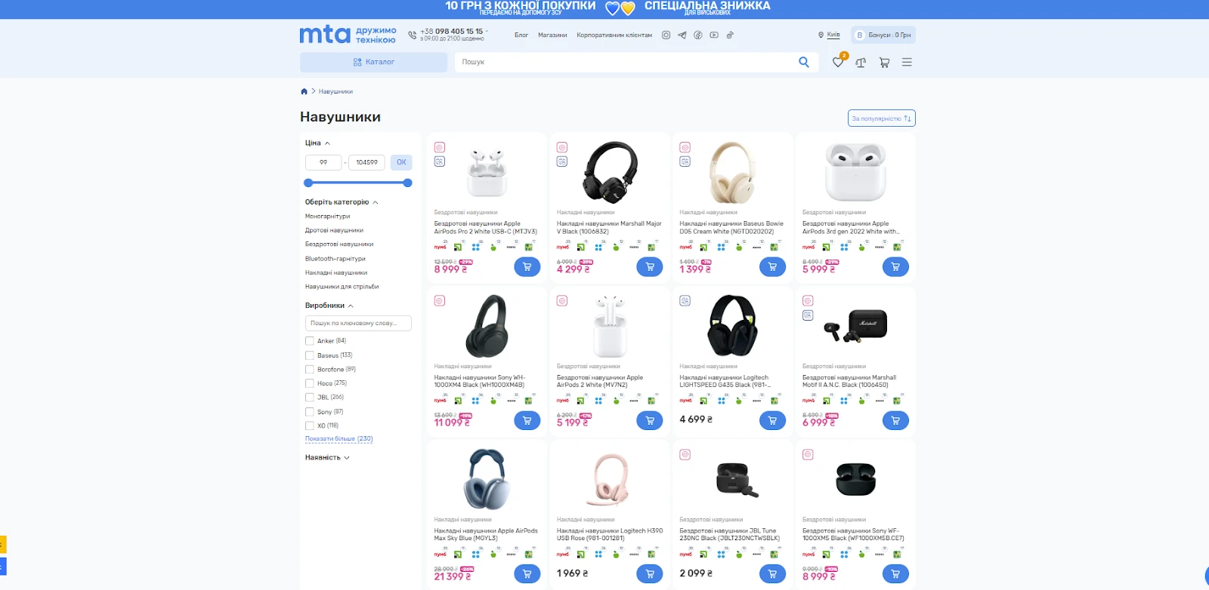Open the product comparison scales icon

click(x=861, y=63)
